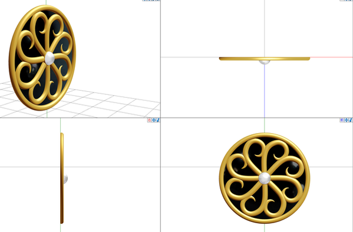Click pearl bump on side-view gold edge
This screenshot has width=353, height=232.
click(x=65, y=179)
